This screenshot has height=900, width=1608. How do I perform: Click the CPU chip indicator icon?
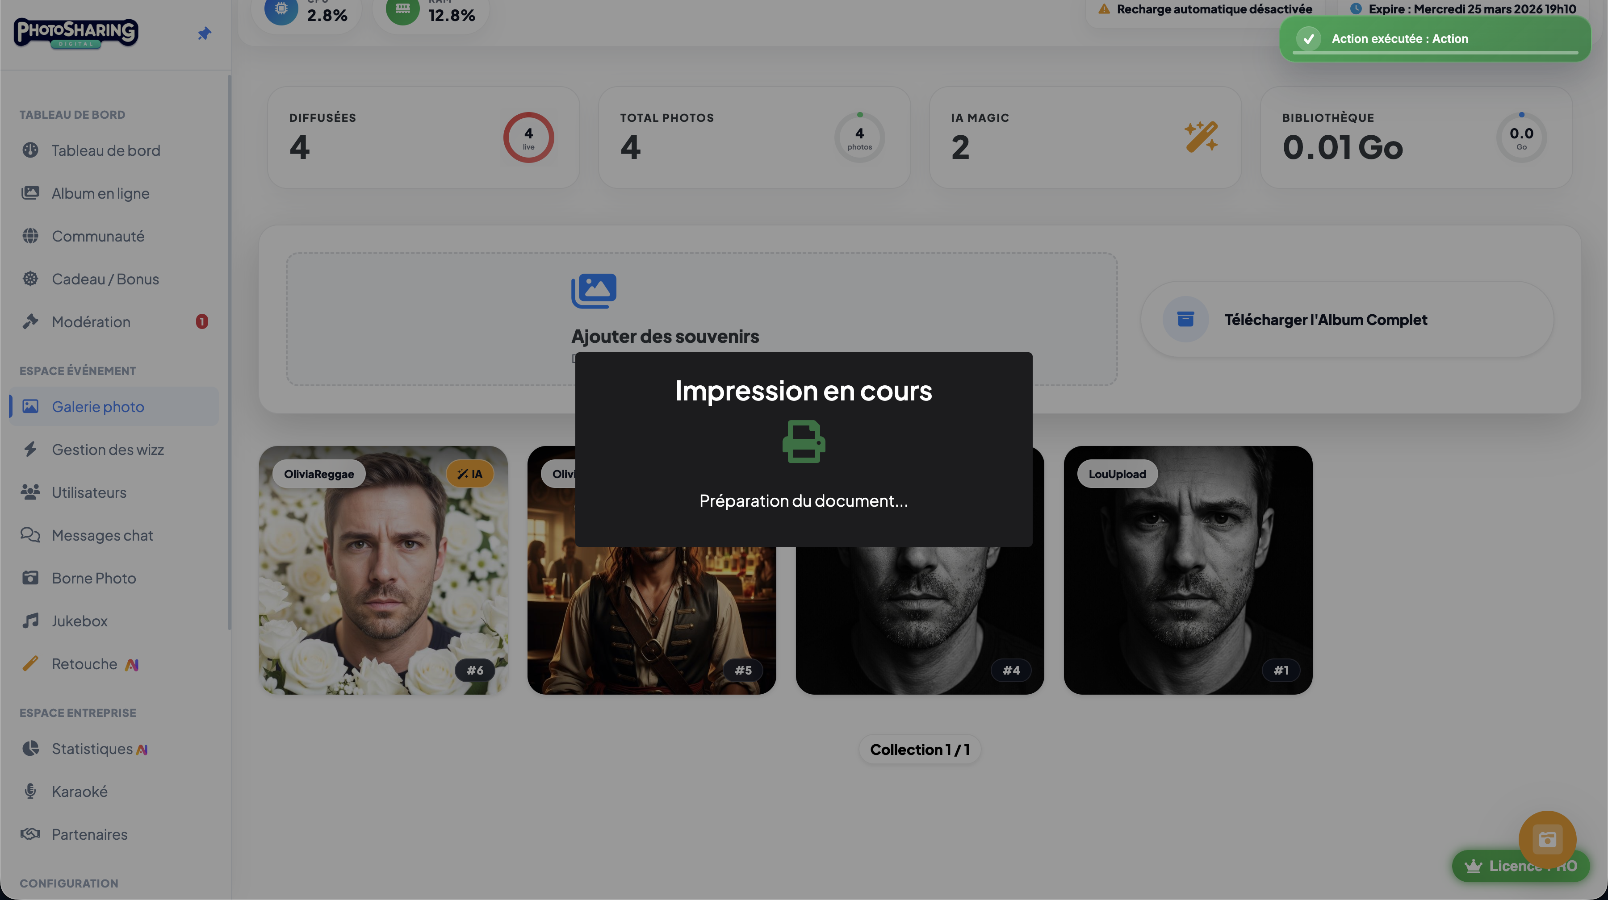[x=281, y=9]
